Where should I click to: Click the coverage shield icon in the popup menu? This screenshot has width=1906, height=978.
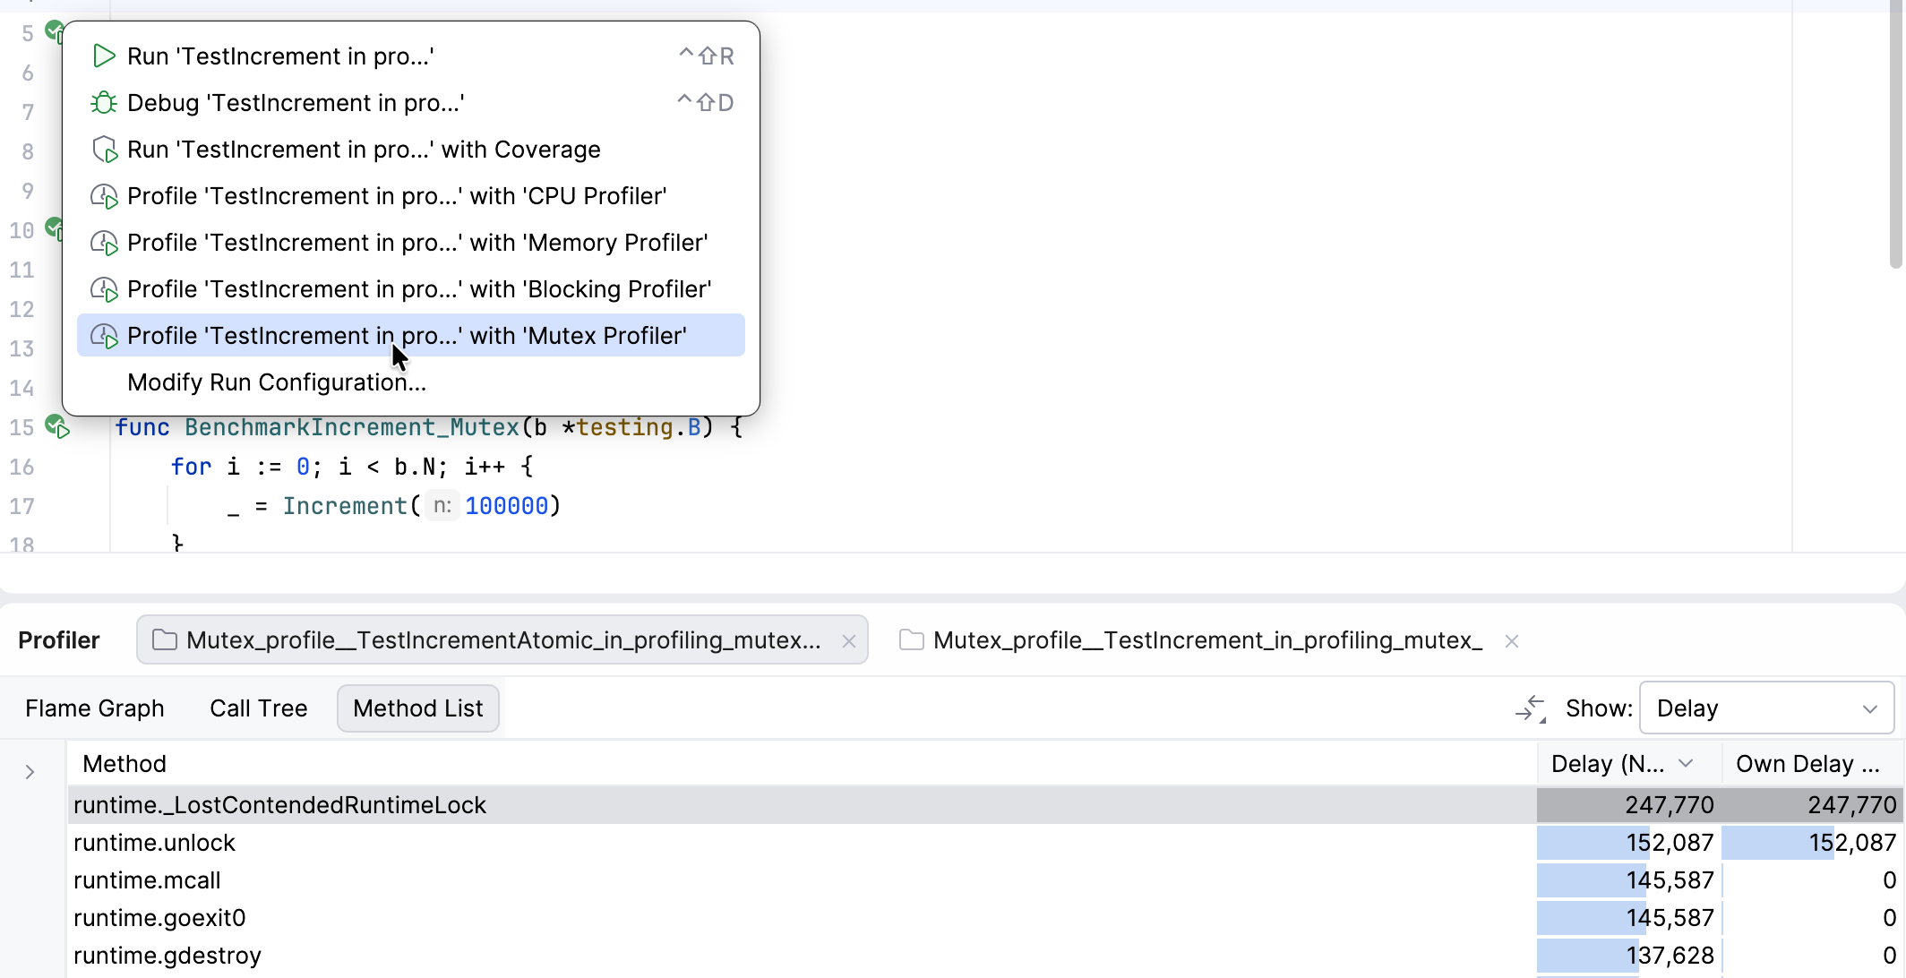[105, 149]
